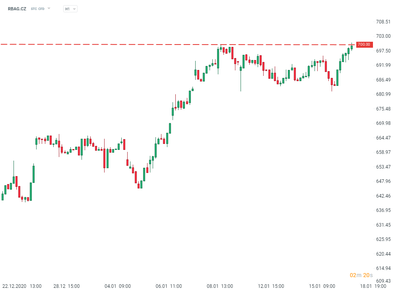This screenshot has height=293, width=400.
Task: Click the 680.99 price axis label
Action: coord(383,94)
